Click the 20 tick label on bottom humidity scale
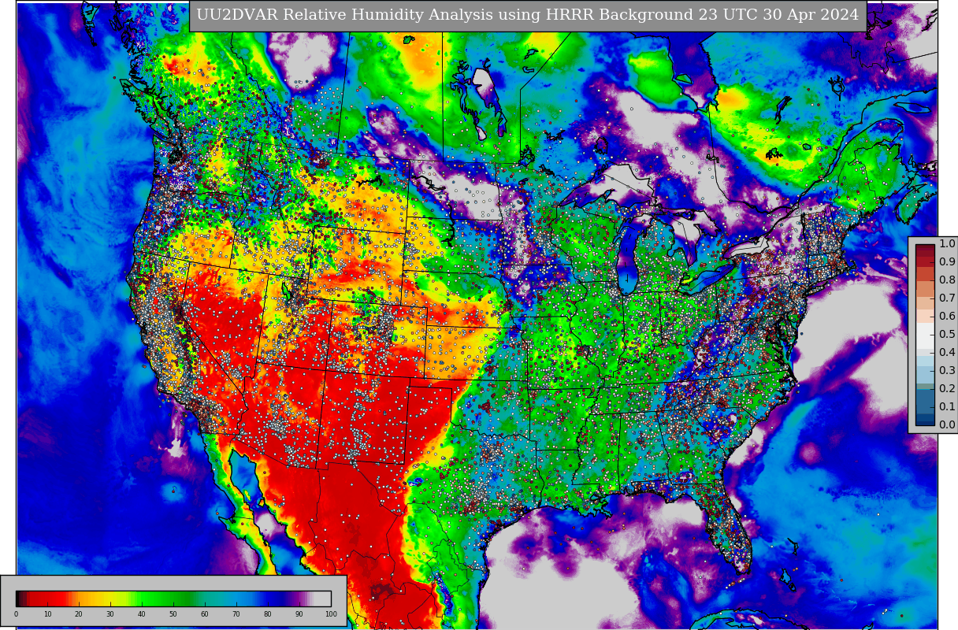 pos(79,614)
